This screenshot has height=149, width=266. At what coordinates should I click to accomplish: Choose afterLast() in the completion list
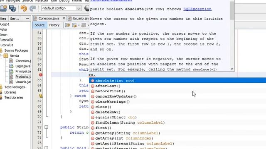click(177, 86)
